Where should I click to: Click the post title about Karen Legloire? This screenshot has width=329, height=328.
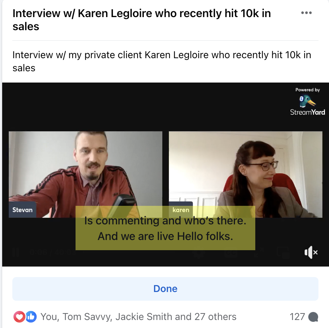click(x=142, y=20)
